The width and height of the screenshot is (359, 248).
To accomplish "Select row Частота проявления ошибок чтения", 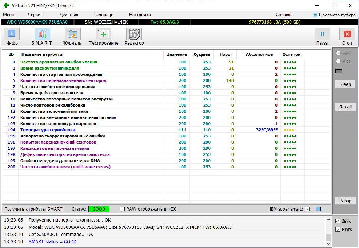I will pos(167,62).
